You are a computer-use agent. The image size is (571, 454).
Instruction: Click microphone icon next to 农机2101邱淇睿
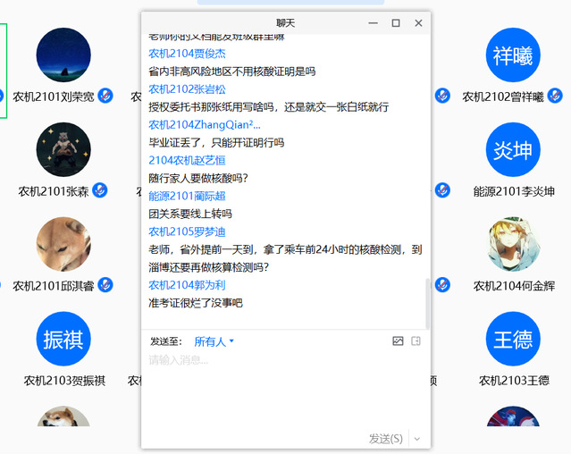coord(105,285)
